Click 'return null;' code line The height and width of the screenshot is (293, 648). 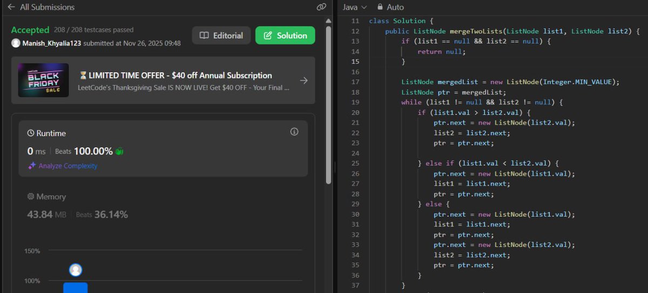(x=441, y=51)
